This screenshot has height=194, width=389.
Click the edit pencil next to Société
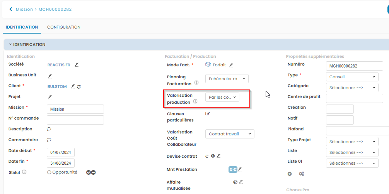pos(77,65)
